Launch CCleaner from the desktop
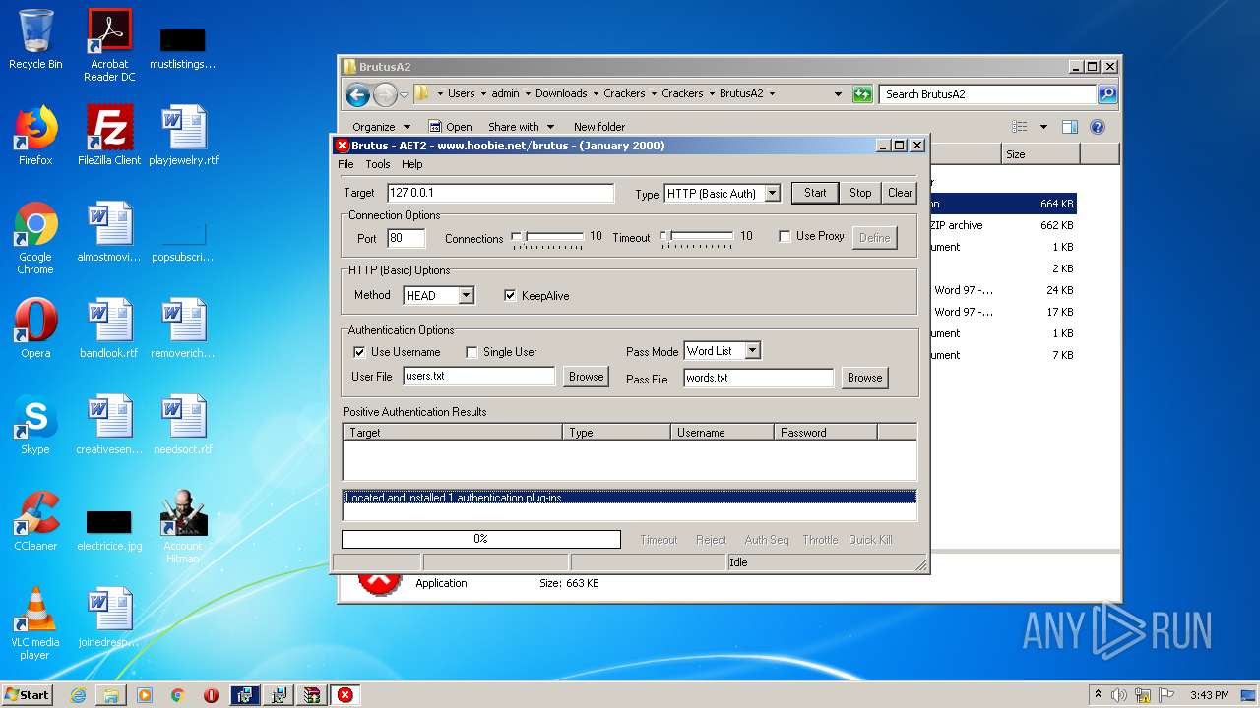Viewport: 1260px width, 708px height. pyautogui.click(x=35, y=521)
